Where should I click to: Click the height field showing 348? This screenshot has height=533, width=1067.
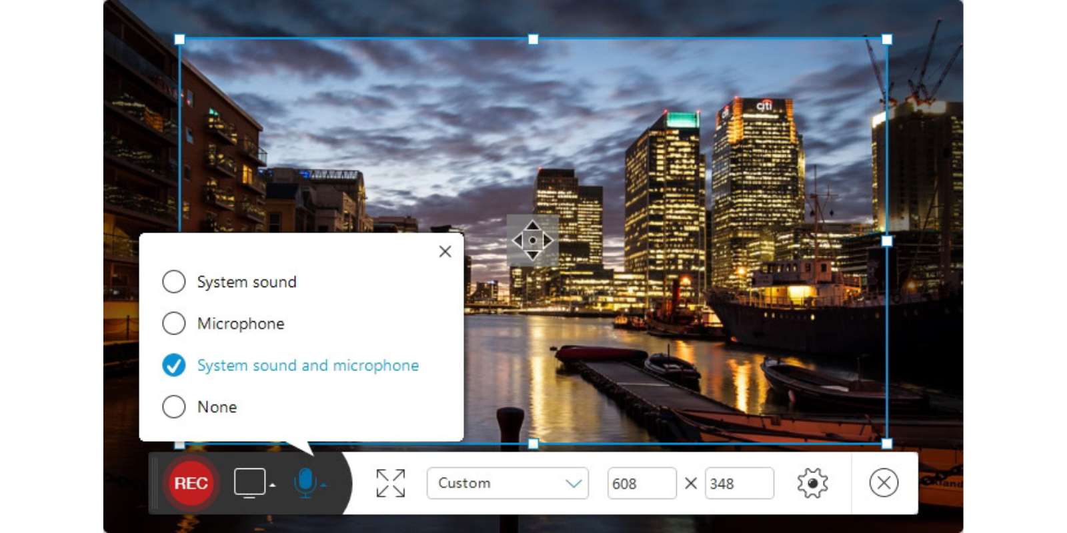(x=738, y=483)
